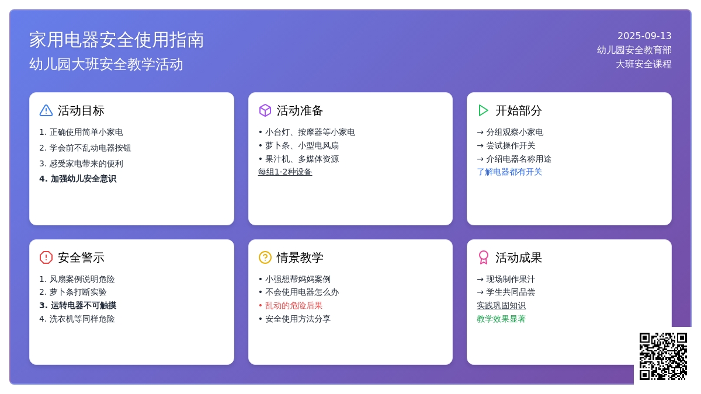Click the card heading 安全警示
701x394 pixels.
[81, 257]
